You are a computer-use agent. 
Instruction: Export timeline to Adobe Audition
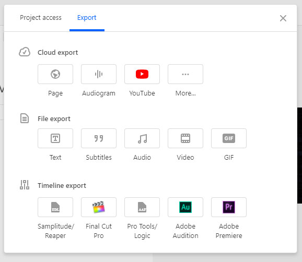(185, 207)
